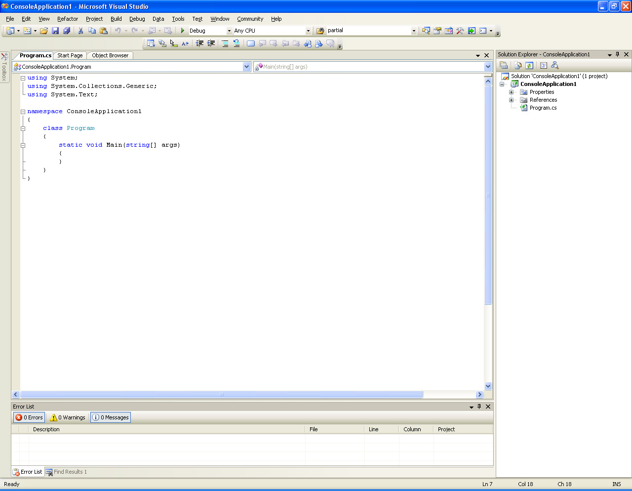Click the Complete Word icon
The image size is (632, 491).
(185, 43)
